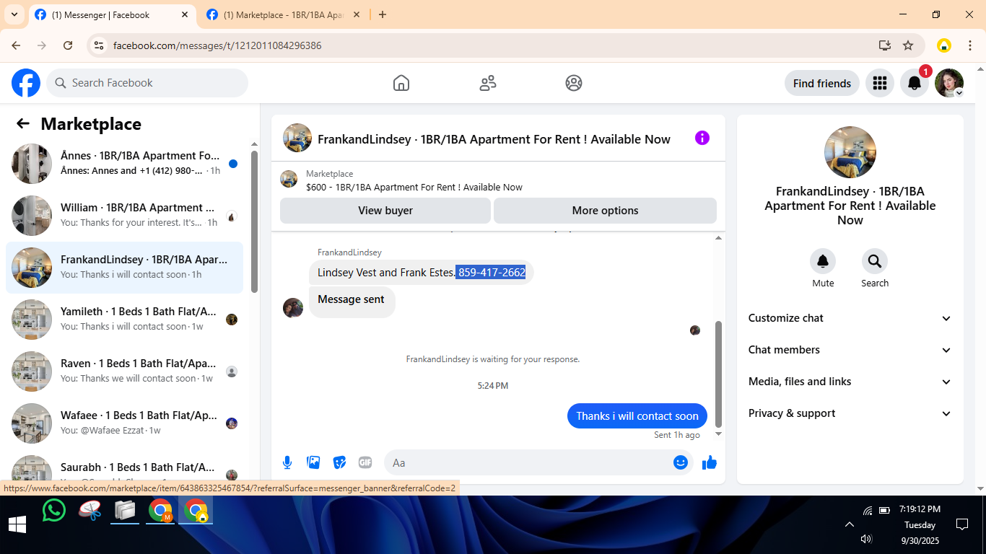
Task: Open the sticker picker icon
Action: [x=339, y=462]
